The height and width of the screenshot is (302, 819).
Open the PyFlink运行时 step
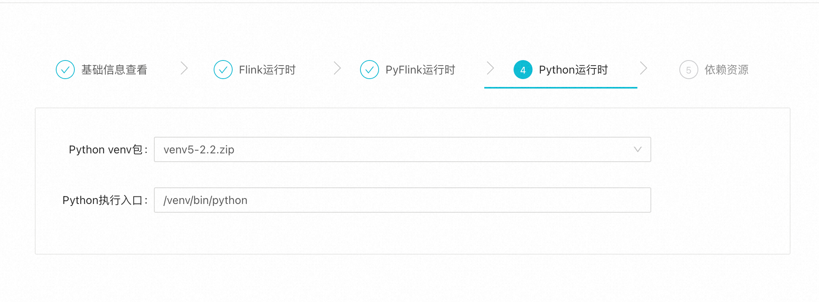(420, 70)
